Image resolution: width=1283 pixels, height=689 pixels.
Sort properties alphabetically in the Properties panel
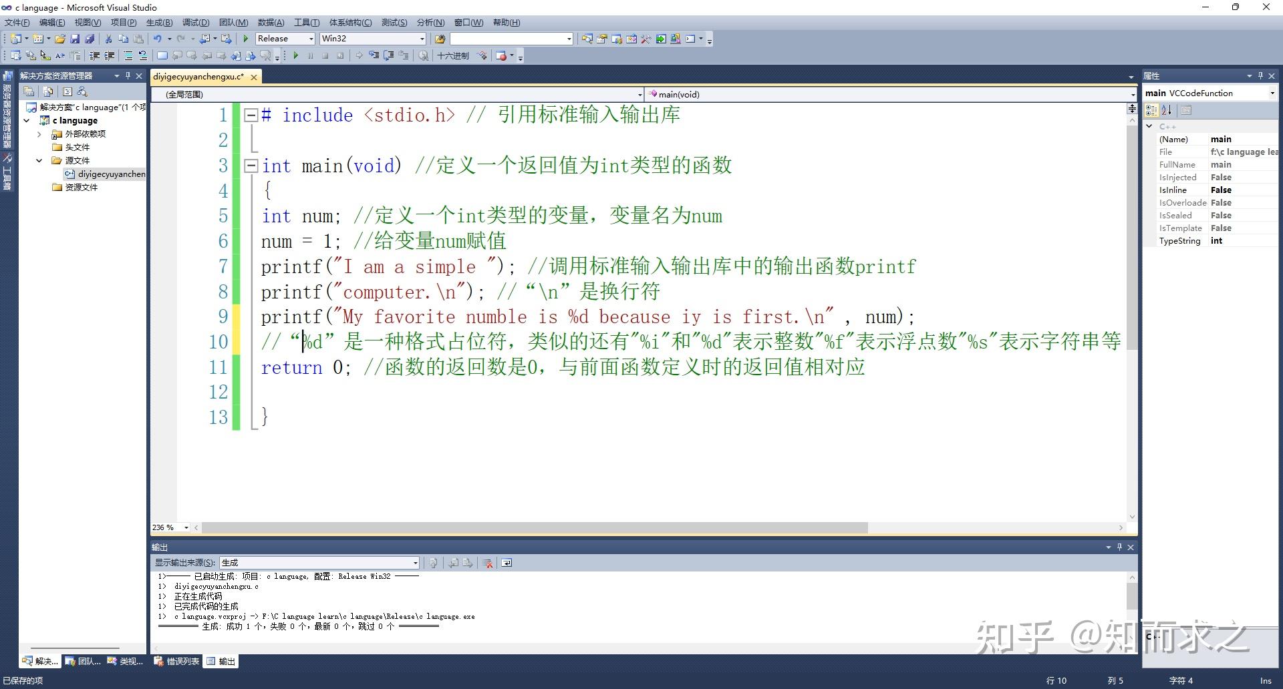(1166, 110)
